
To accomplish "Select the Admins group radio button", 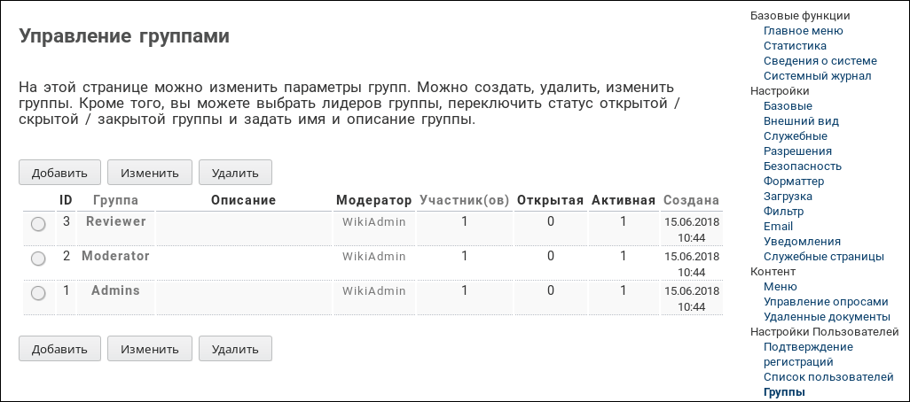I will point(38,293).
